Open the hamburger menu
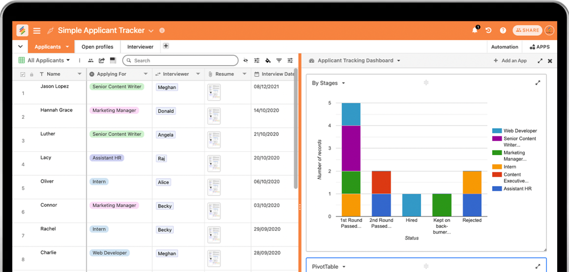The height and width of the screenshot is (272, 569). point(37,30)
